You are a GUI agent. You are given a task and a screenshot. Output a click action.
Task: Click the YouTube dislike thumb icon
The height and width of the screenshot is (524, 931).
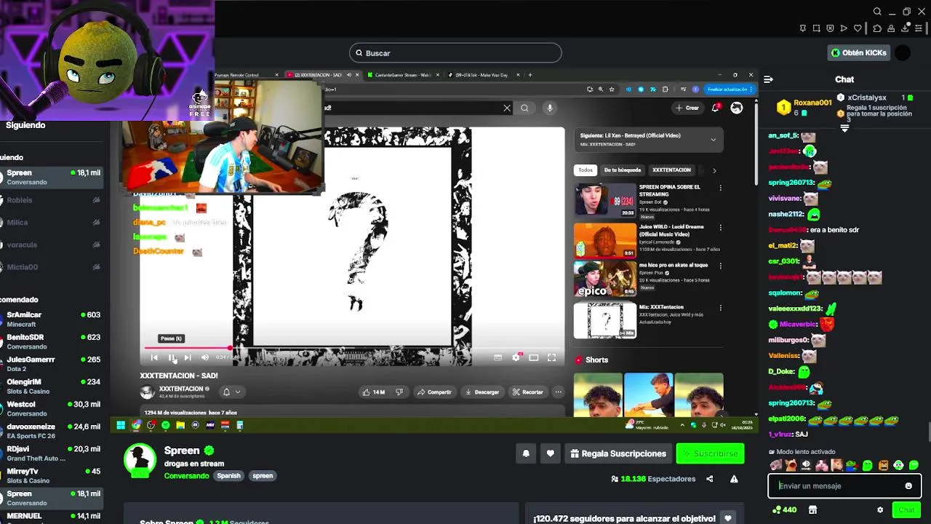point(399,392)
